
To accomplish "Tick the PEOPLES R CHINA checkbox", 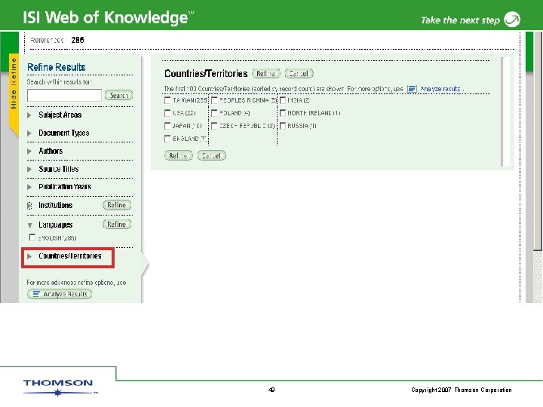I will pos(214,100).
